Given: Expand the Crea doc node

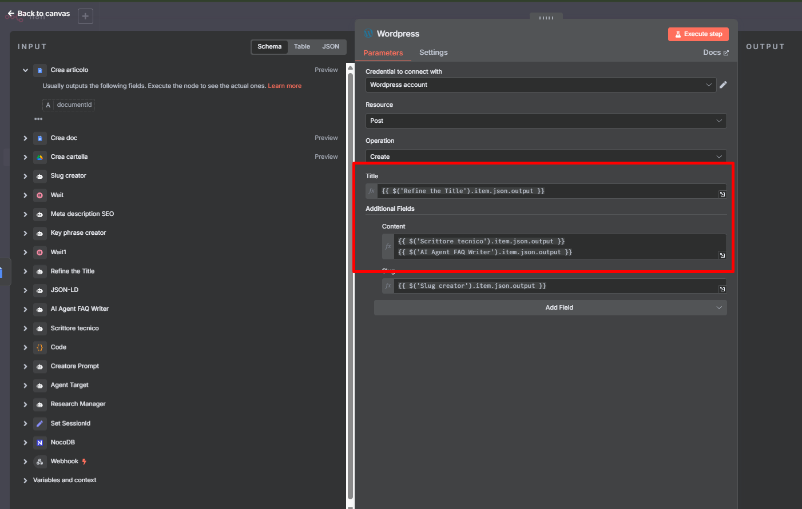Looking at the screenshot, I should [25, 138].
